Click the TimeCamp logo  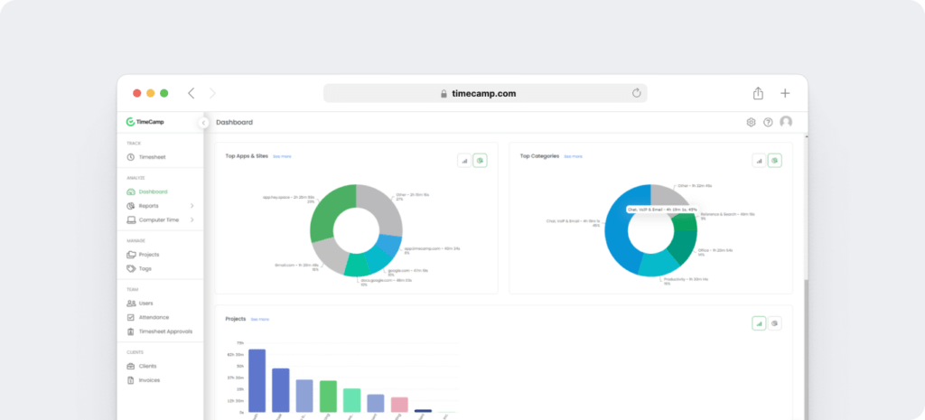pos(145,122)
